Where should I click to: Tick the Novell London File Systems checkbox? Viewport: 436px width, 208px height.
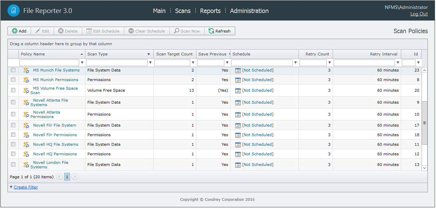click(x=13, y=165)
